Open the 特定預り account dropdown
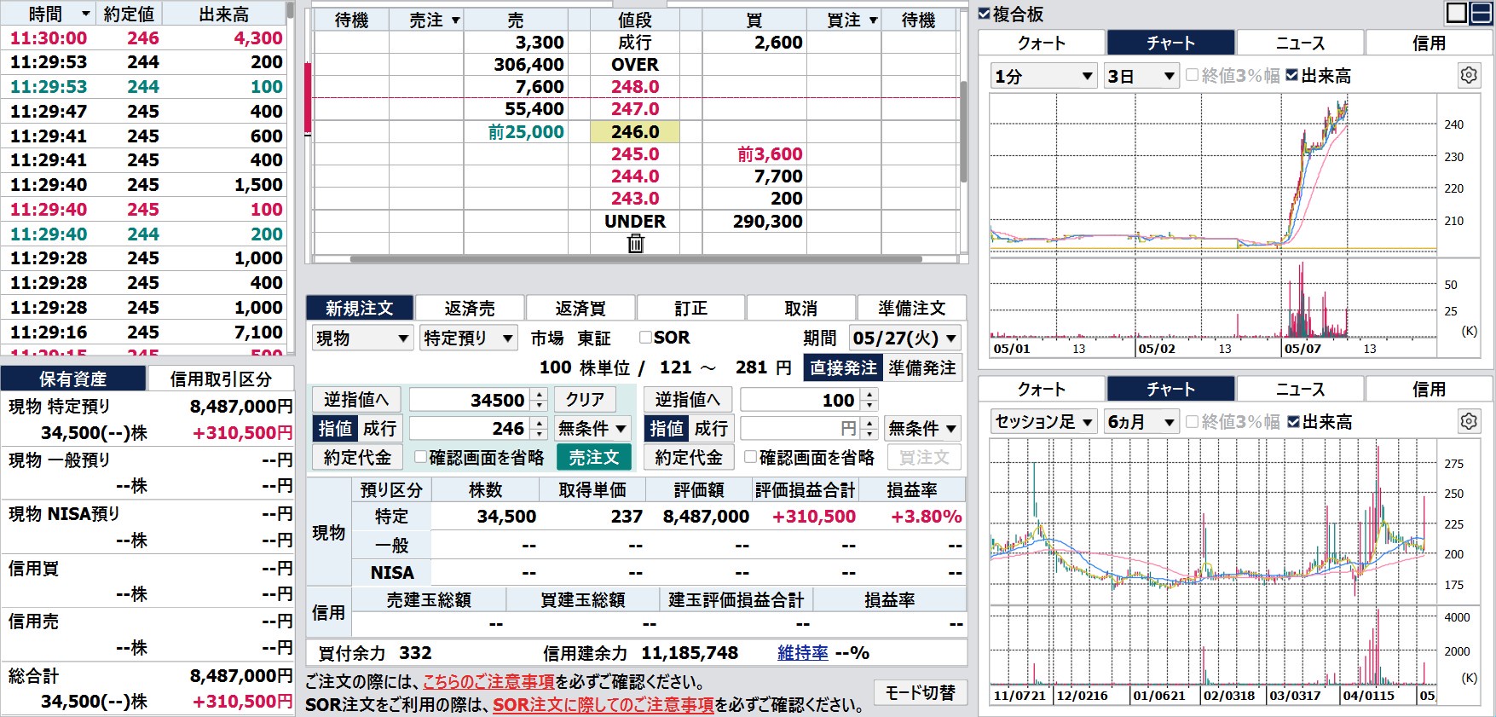 (x=469, y=338)
